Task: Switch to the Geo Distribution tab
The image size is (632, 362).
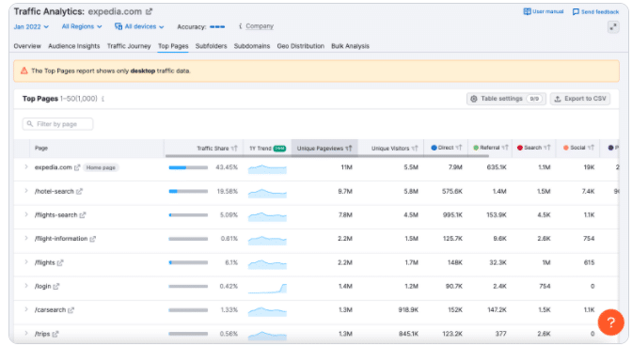Action: click(x=301, y=46)
